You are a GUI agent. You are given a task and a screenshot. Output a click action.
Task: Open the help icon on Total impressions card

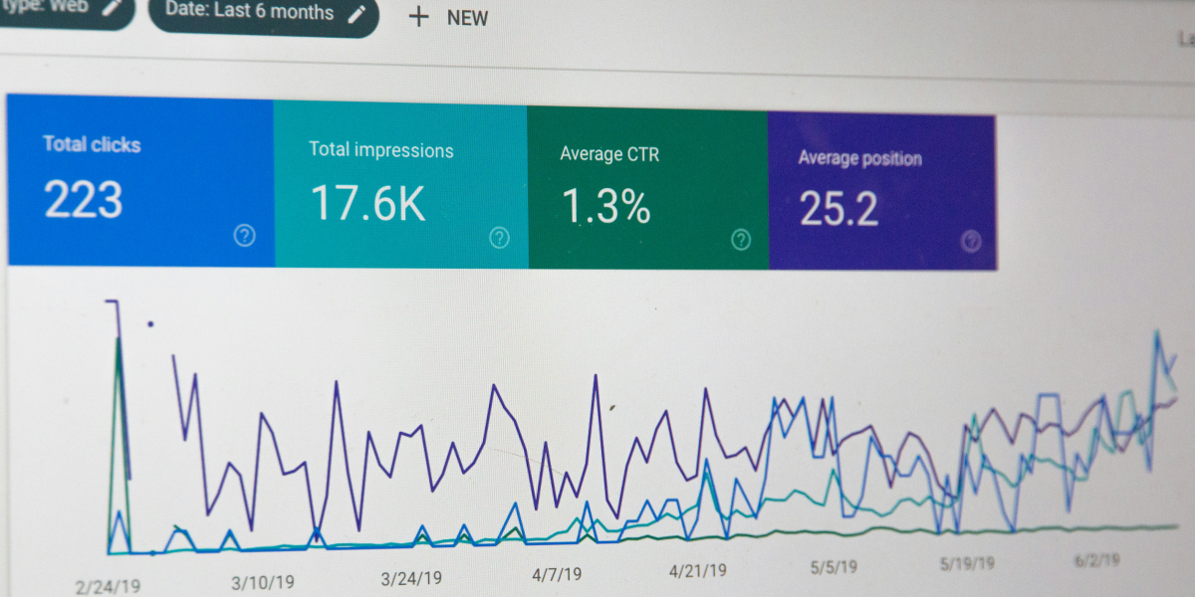(499, 237)
